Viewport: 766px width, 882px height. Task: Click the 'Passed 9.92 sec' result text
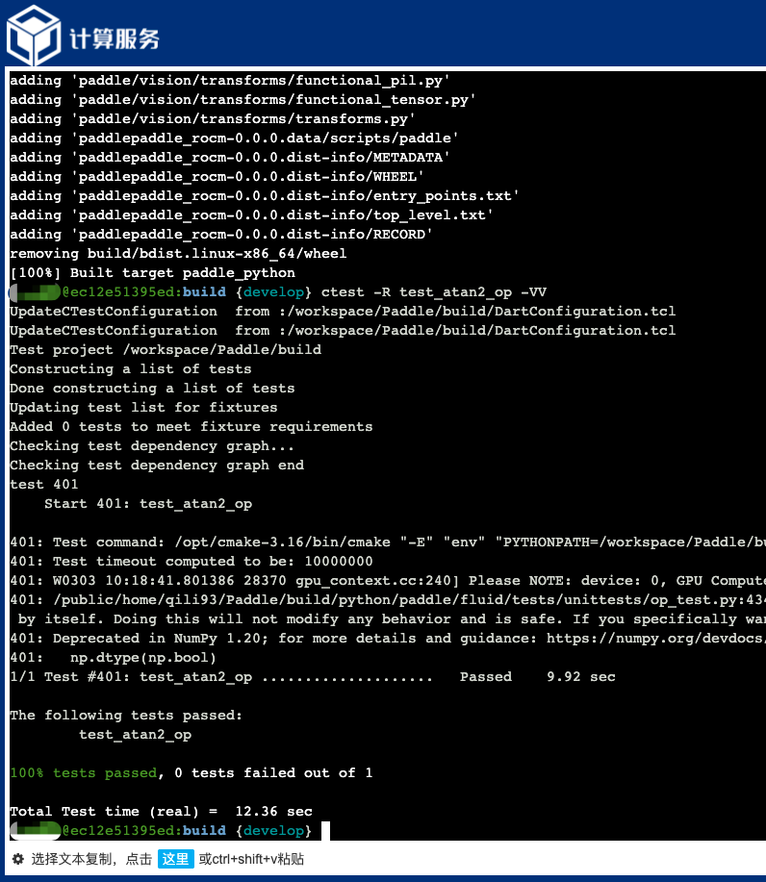(x=537, y=676)
